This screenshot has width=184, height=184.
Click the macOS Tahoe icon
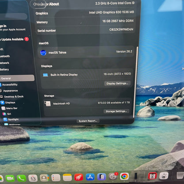pos(43,53)
